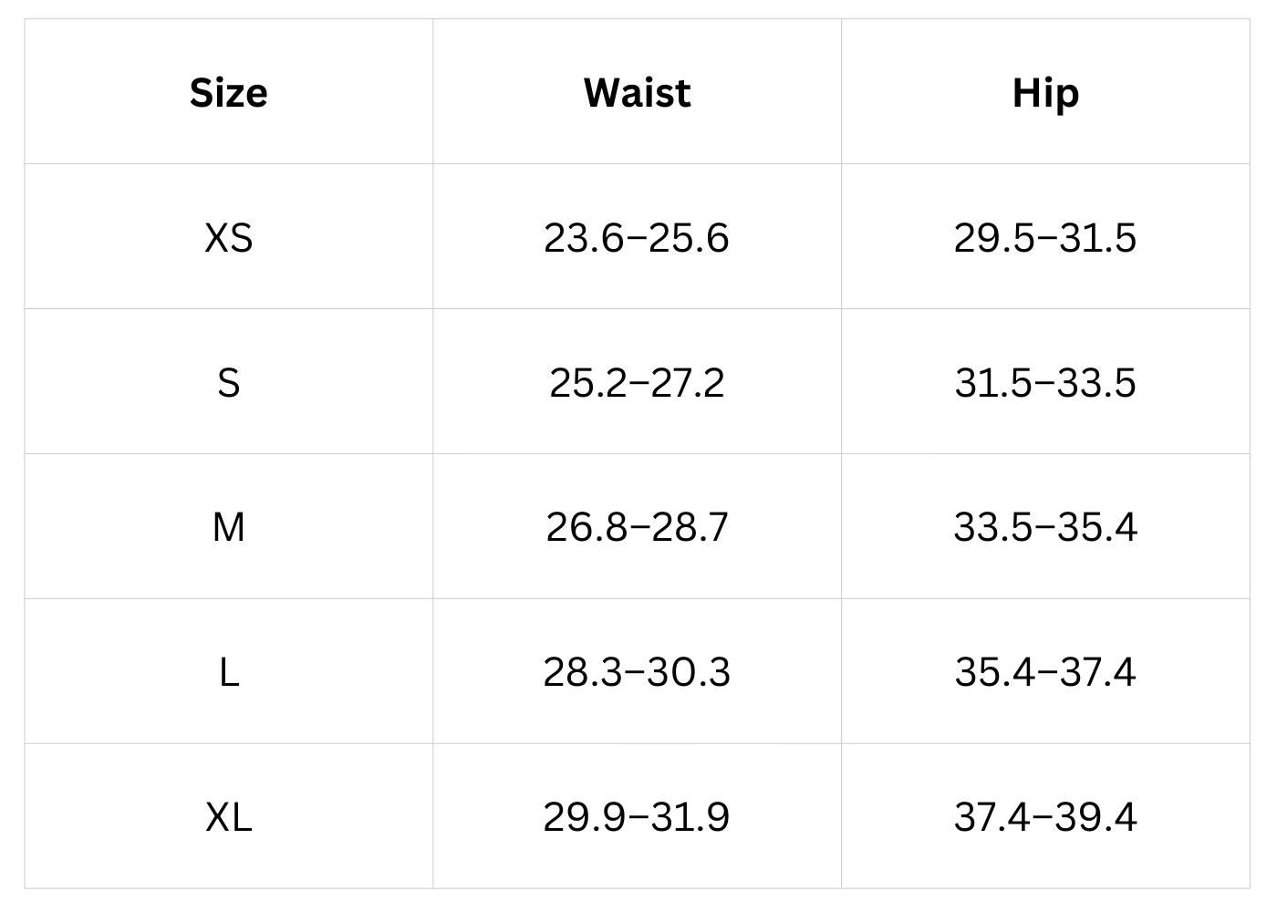Click the S size label
Viewport: 1277px width, 912px height.
[x=228, y=382]
